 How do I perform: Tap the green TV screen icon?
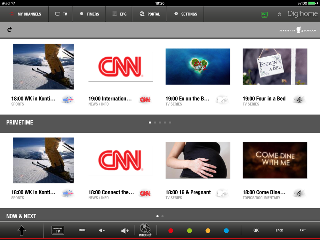pyautogui.click(x=264, y=14)
